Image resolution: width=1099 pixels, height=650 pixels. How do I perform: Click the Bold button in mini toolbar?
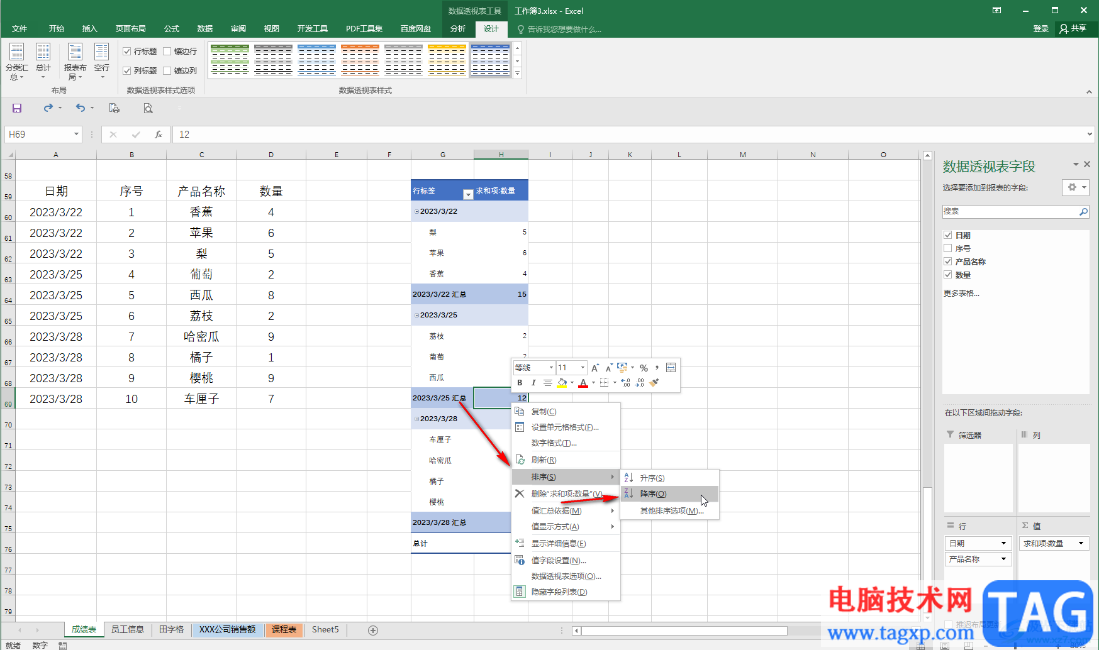520,383
